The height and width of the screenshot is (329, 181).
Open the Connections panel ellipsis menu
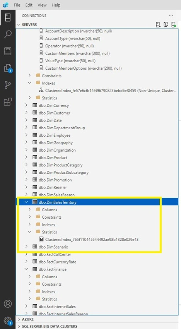(x=171, y=15)
